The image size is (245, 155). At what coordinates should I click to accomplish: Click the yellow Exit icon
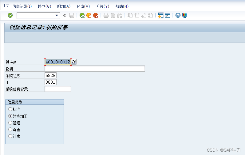89,15
